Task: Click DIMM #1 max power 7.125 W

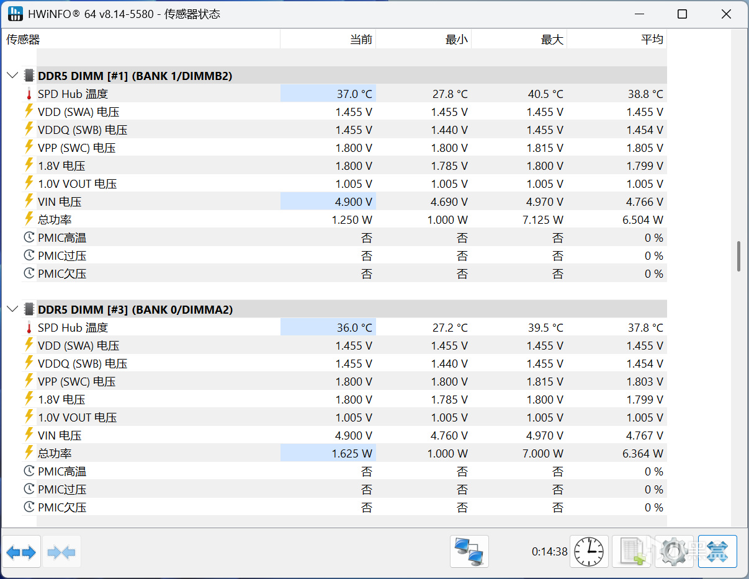Action: 544,219
